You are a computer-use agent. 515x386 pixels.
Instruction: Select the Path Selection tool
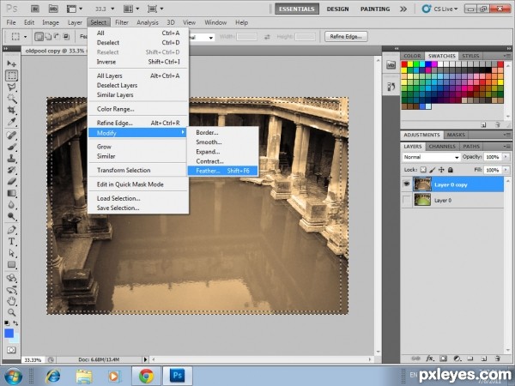point(12,253)
